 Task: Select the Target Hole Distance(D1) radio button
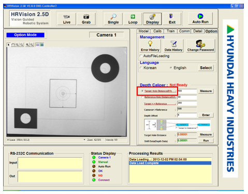[142, 91]
